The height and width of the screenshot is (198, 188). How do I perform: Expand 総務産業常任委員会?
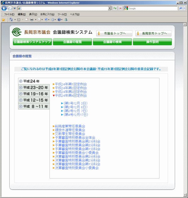[70, 126]
